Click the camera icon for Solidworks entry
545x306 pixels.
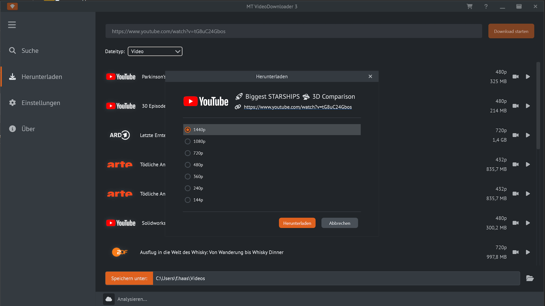515,223
